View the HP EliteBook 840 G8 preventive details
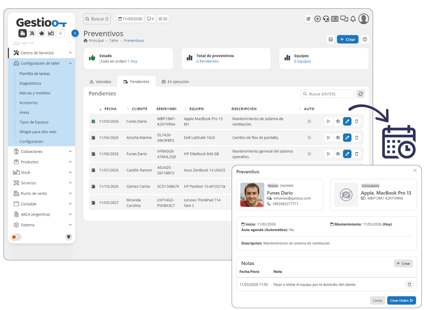Screen dimensions: 424x310 click(338, 154)
